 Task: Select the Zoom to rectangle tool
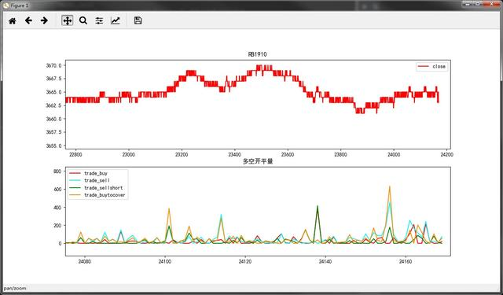83,21
